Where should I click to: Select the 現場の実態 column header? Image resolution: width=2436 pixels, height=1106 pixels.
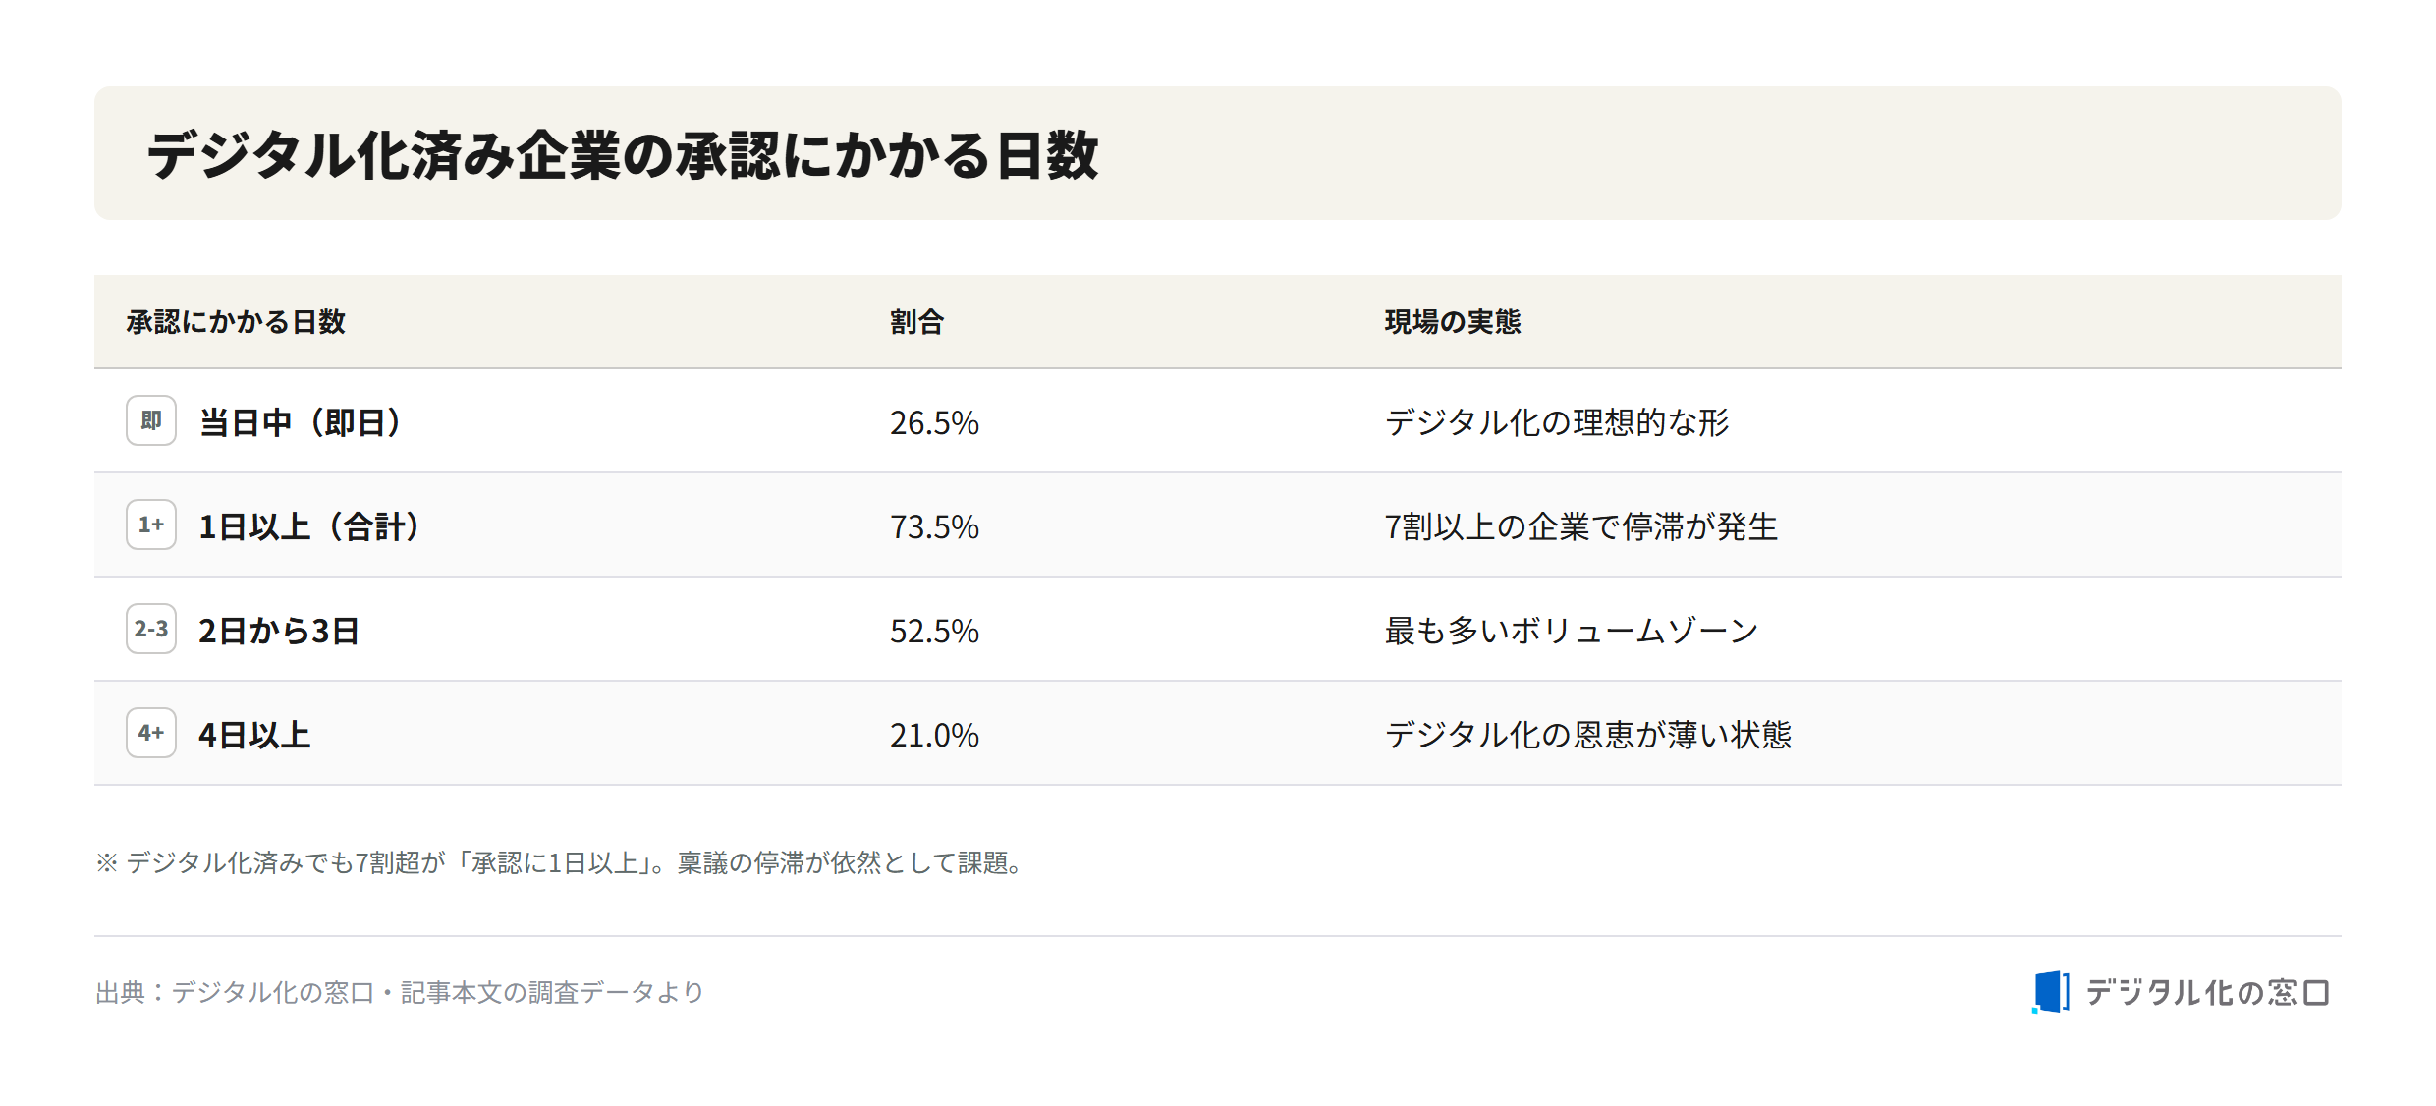(1453, 322)
